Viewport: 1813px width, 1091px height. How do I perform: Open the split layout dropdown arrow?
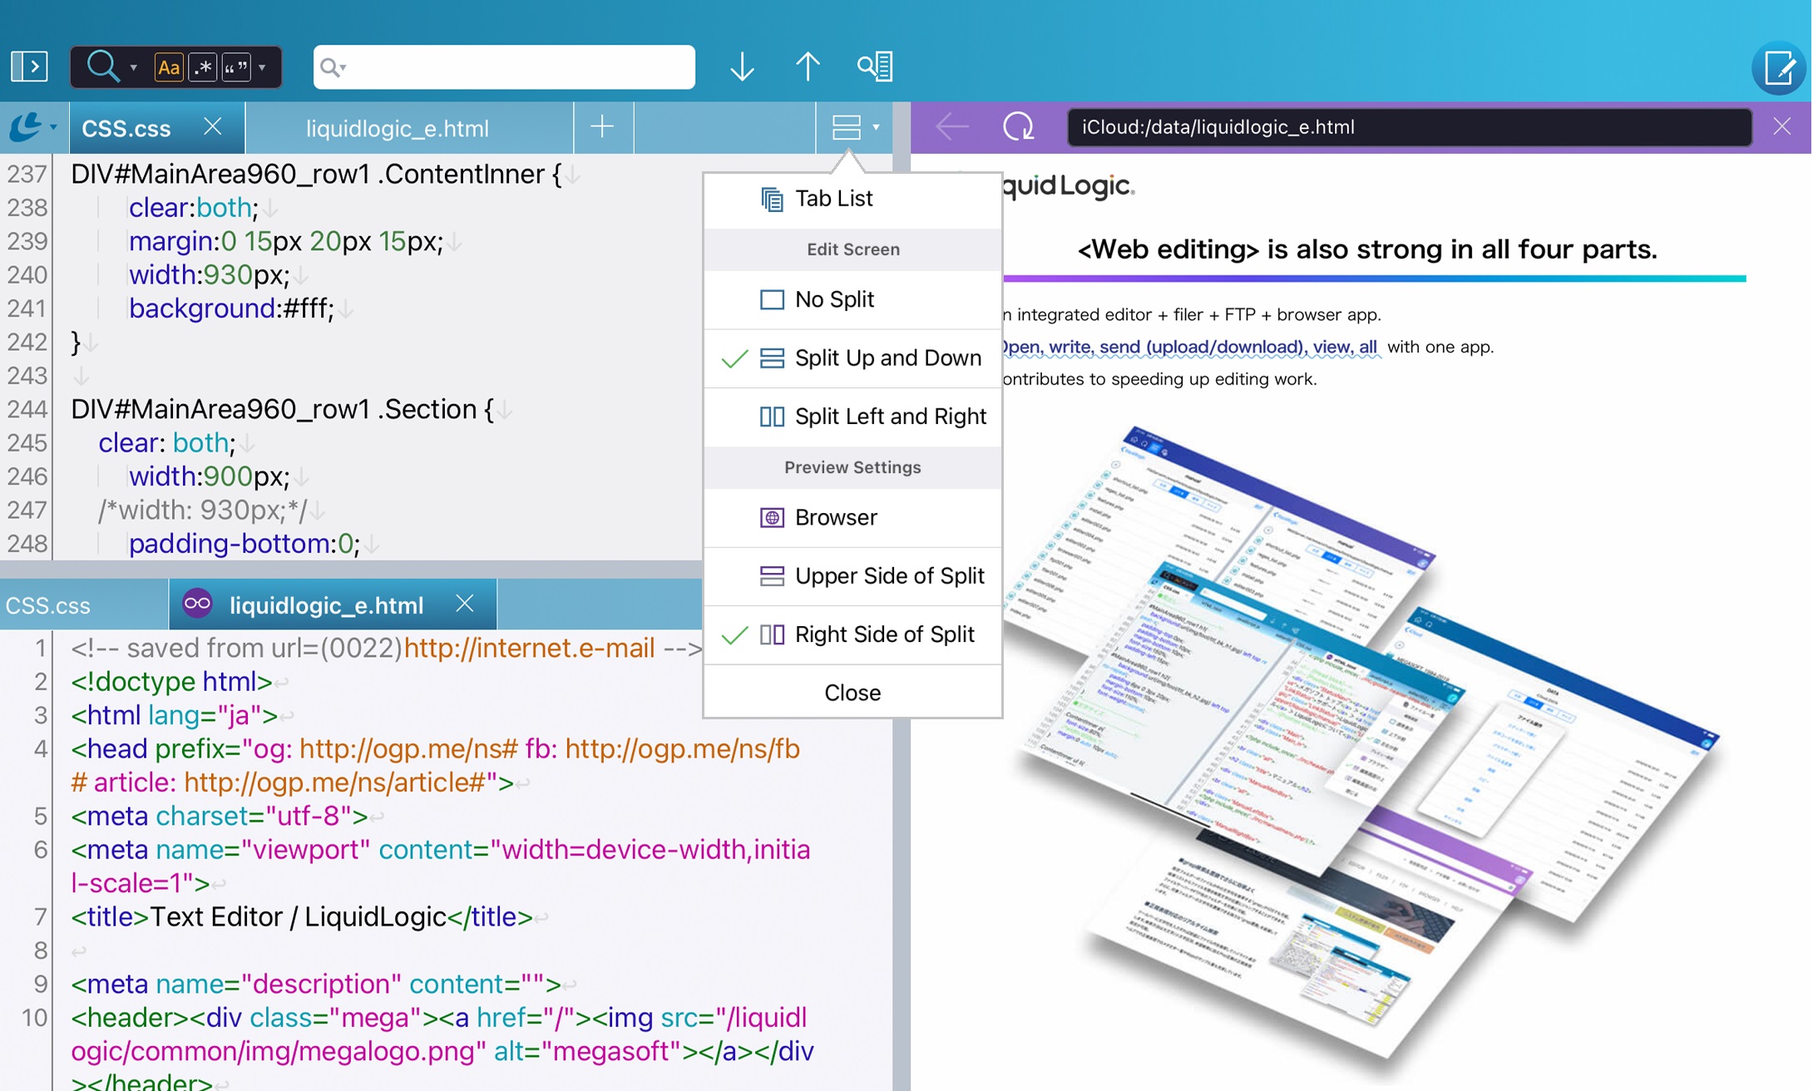click(874, 128)
